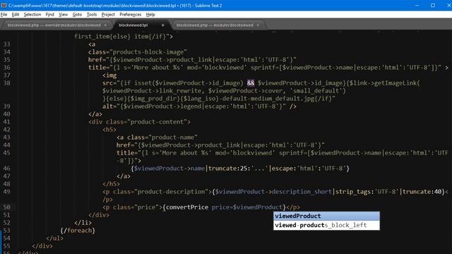Choose viewedProduct autocomplete suggestion

[326, 216]
